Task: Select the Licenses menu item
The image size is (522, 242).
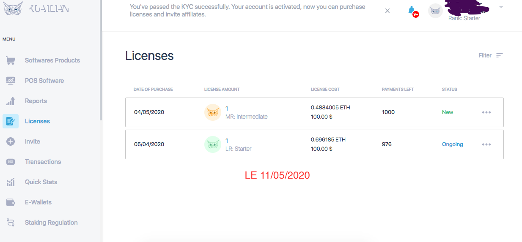Action: pyautogui.click(x=37, y=121)
